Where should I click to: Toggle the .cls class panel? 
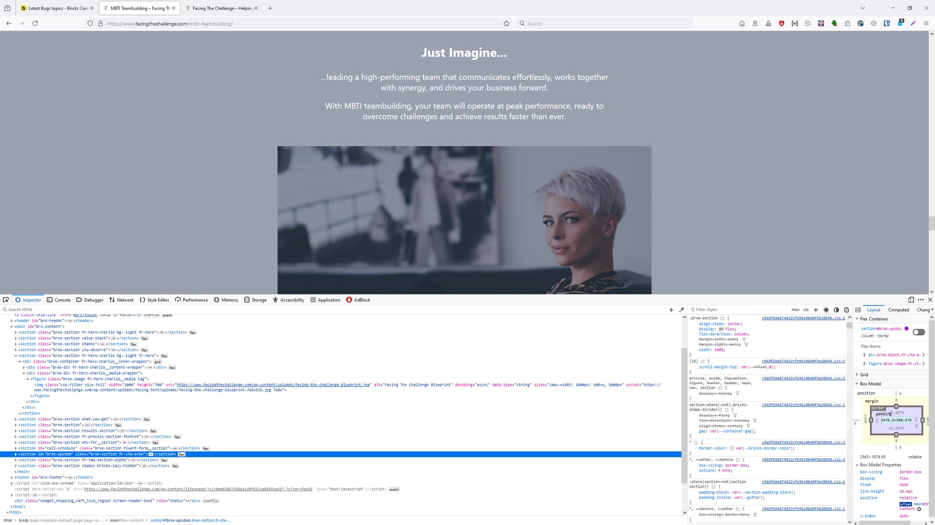click(805, 310)
